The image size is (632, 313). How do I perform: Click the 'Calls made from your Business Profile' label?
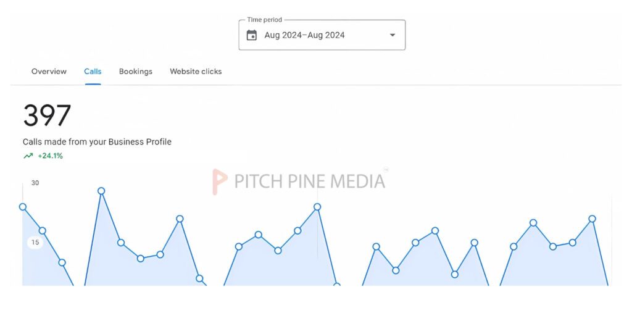pos(97,142)
